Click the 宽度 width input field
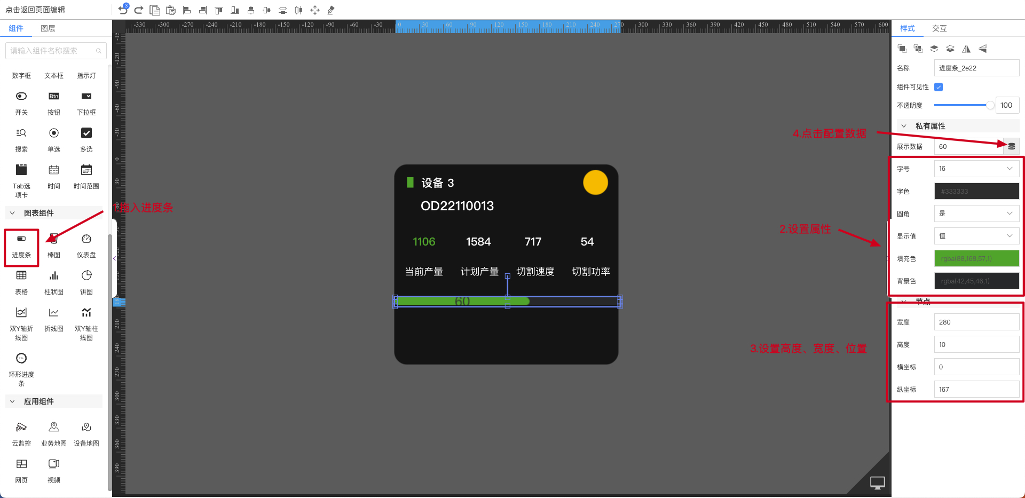Screen dimensions: 1025x498 pos(976,322)
